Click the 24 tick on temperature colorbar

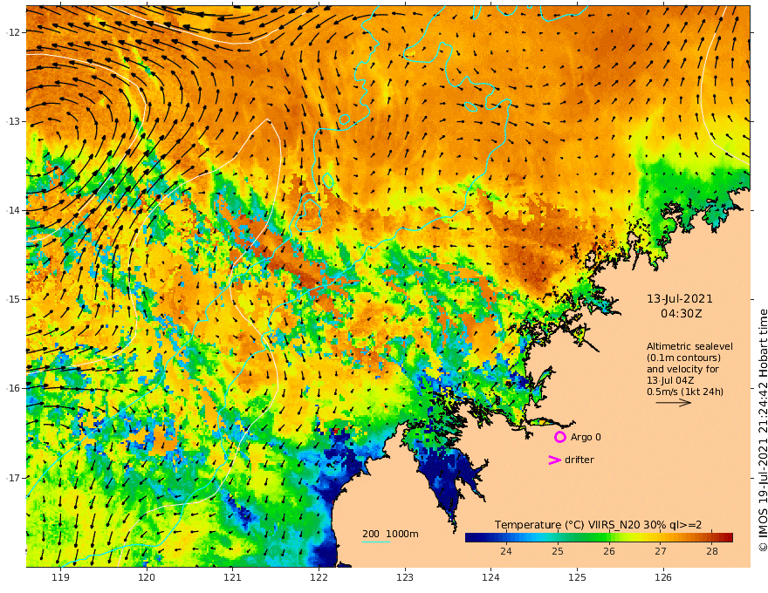click(x=506, y=551)
